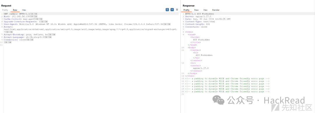Click the 'Accept-Language: zh-CN,zh;q=0.9' header
Viewport: 315px width, 113px height.
coord(24,37)
